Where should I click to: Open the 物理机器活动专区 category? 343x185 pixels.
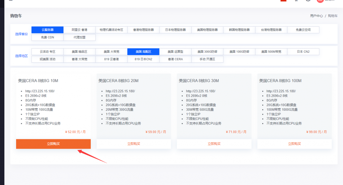point(112,30)
